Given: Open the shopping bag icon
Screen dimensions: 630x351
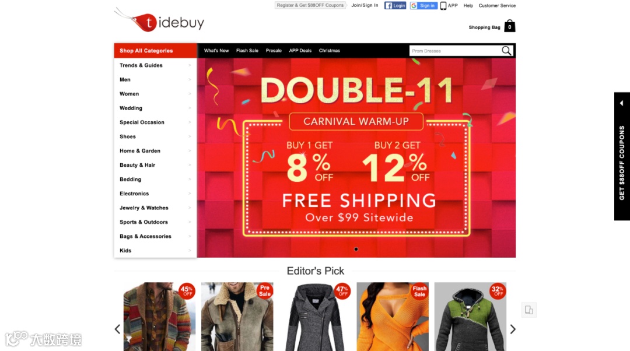Looking at the screenshot, I should 509,26.
